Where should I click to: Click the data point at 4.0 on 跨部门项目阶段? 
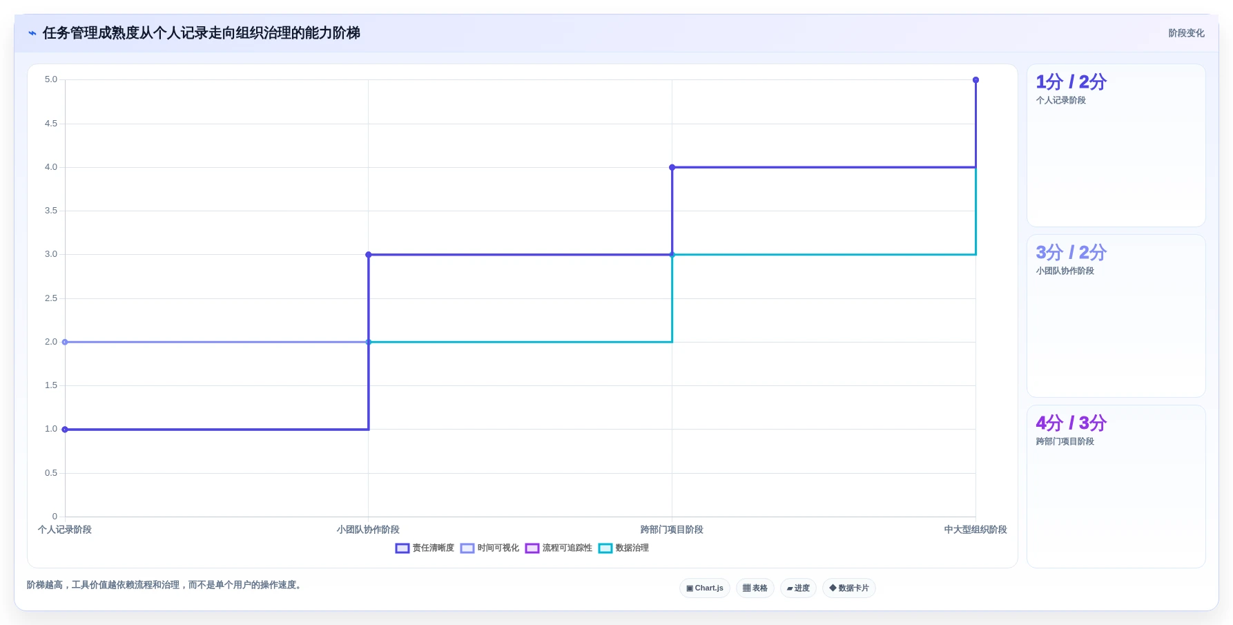[672, 167]
